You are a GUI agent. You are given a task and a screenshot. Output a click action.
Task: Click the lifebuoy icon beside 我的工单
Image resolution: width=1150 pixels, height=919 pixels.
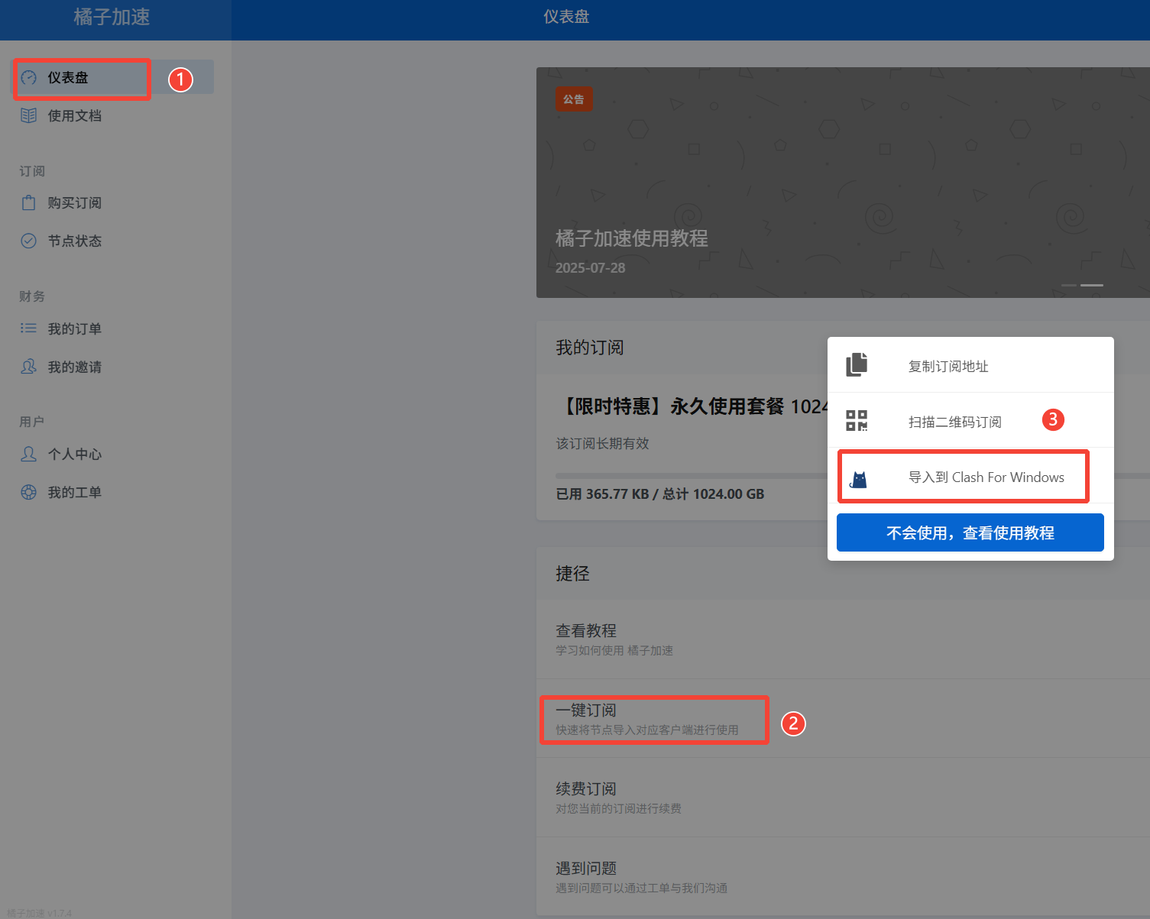[29, 493]
